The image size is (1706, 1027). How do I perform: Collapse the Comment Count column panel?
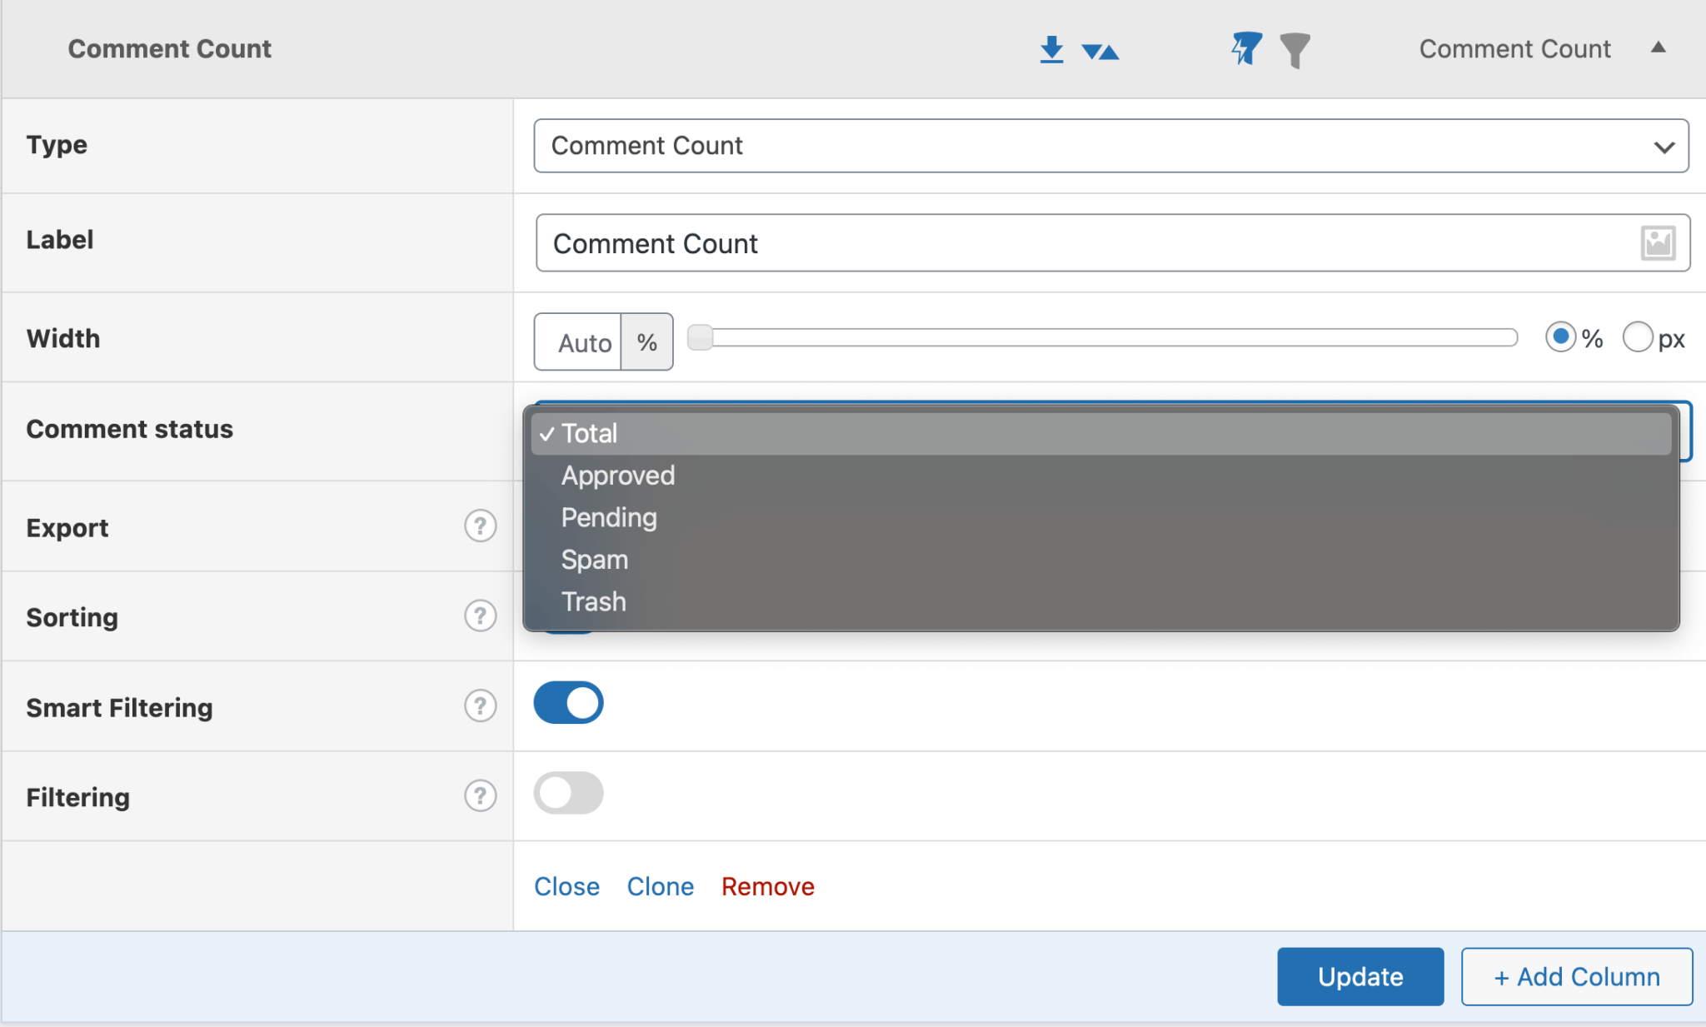point(1658,48)
